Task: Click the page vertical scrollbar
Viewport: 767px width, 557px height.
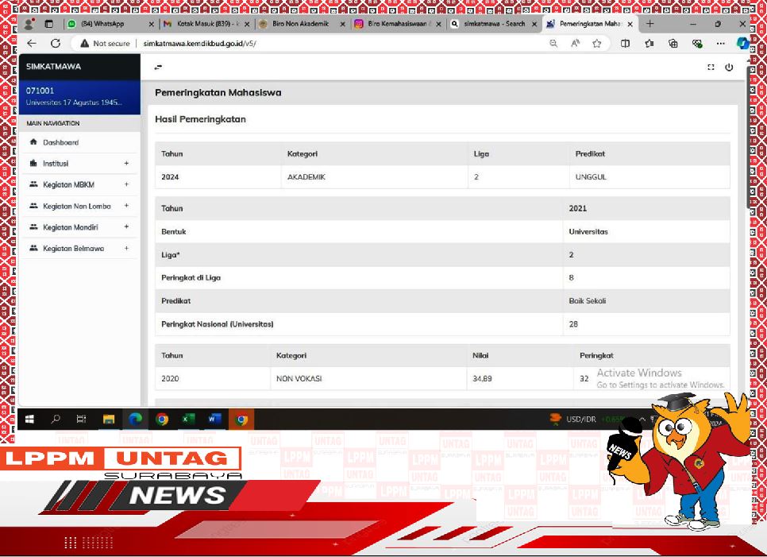Action: pos(747,137)
